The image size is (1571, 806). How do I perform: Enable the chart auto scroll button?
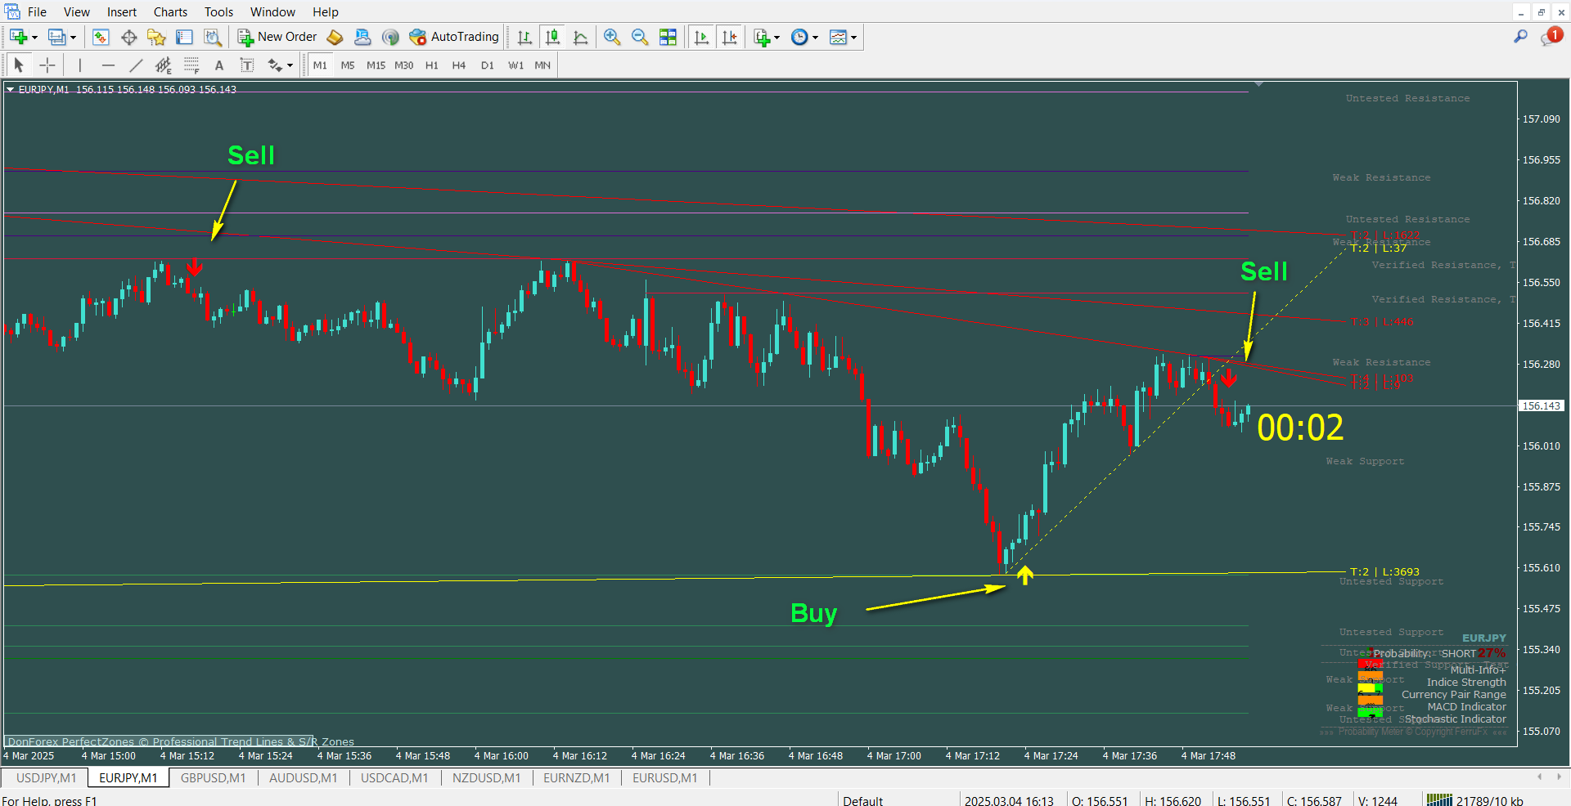click(x=701, y=37)
